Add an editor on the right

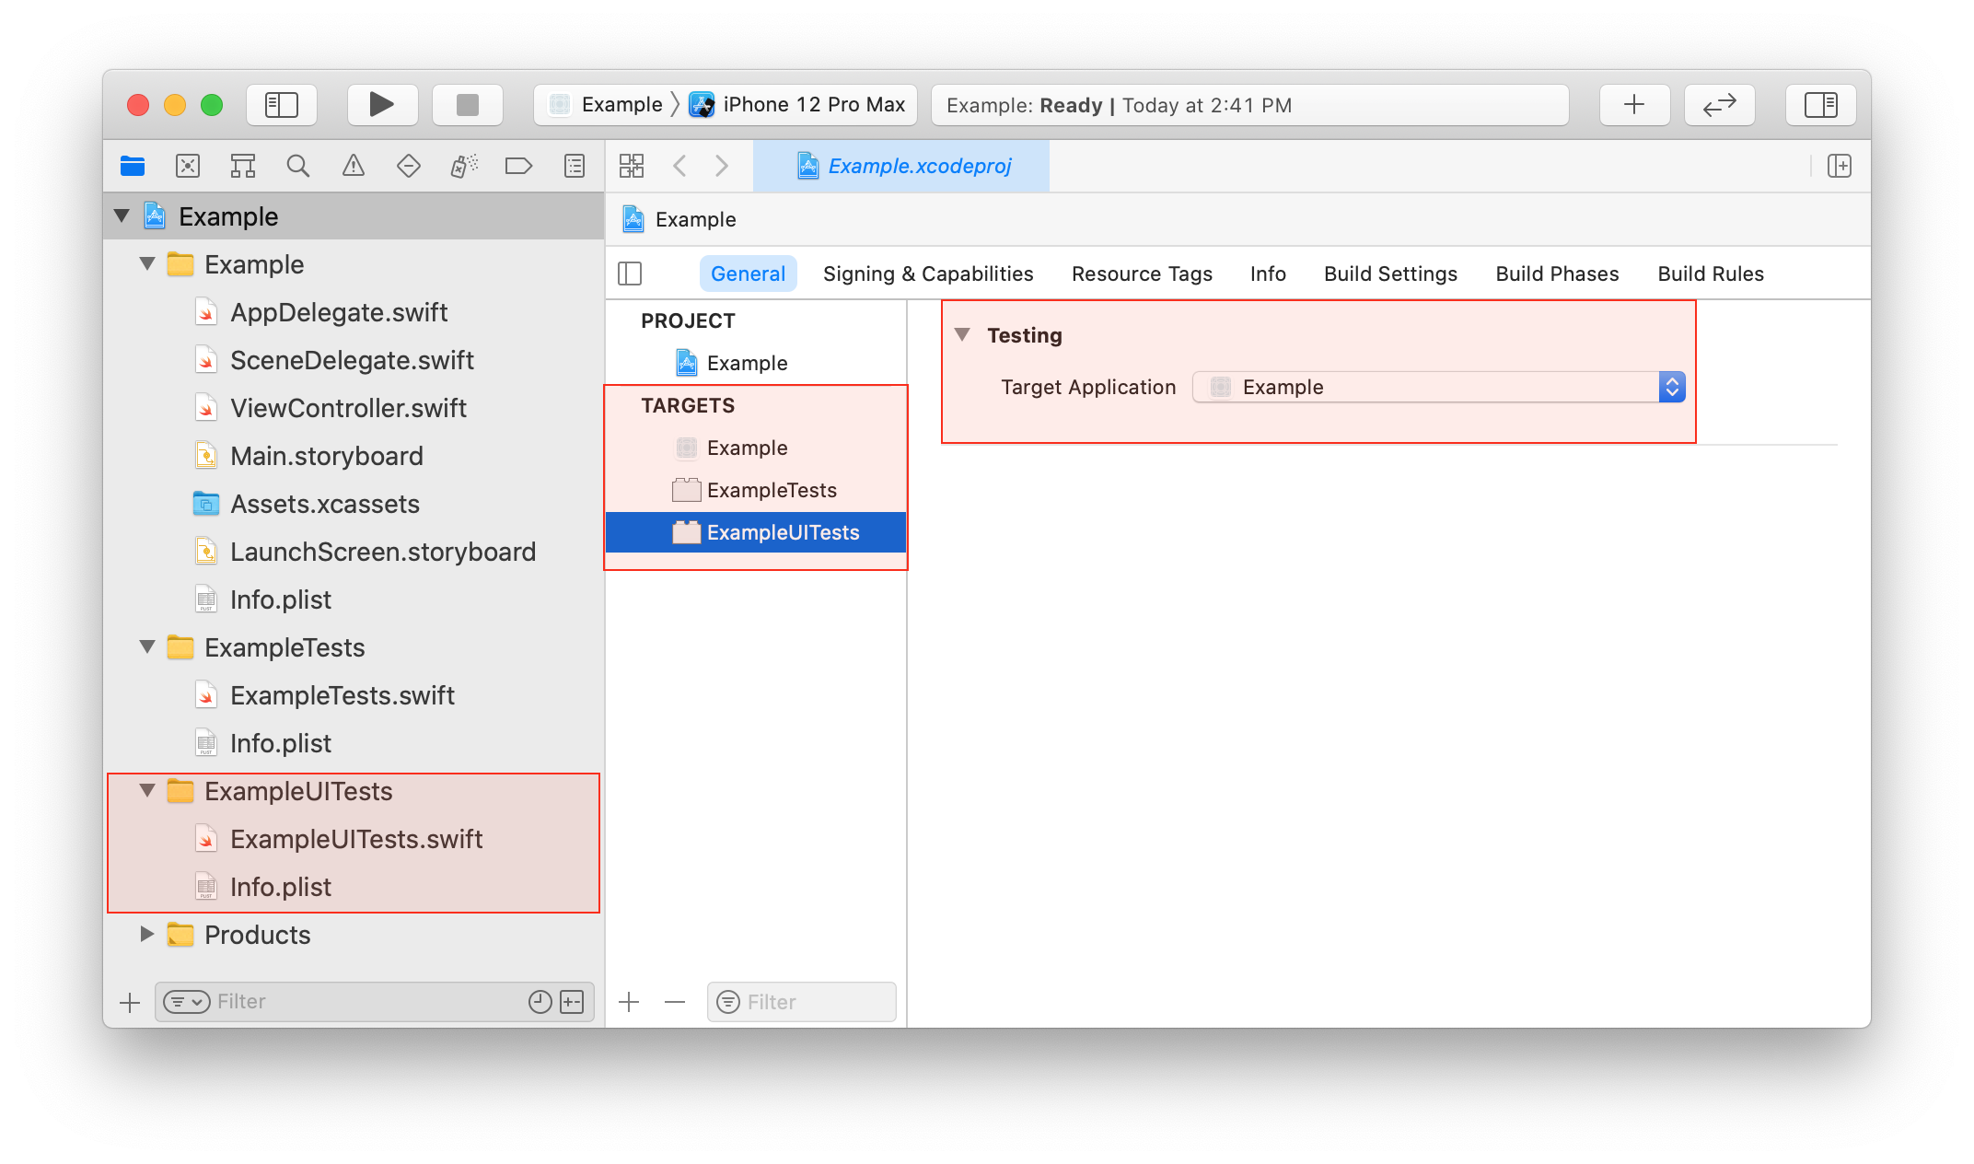(1840, 166)
